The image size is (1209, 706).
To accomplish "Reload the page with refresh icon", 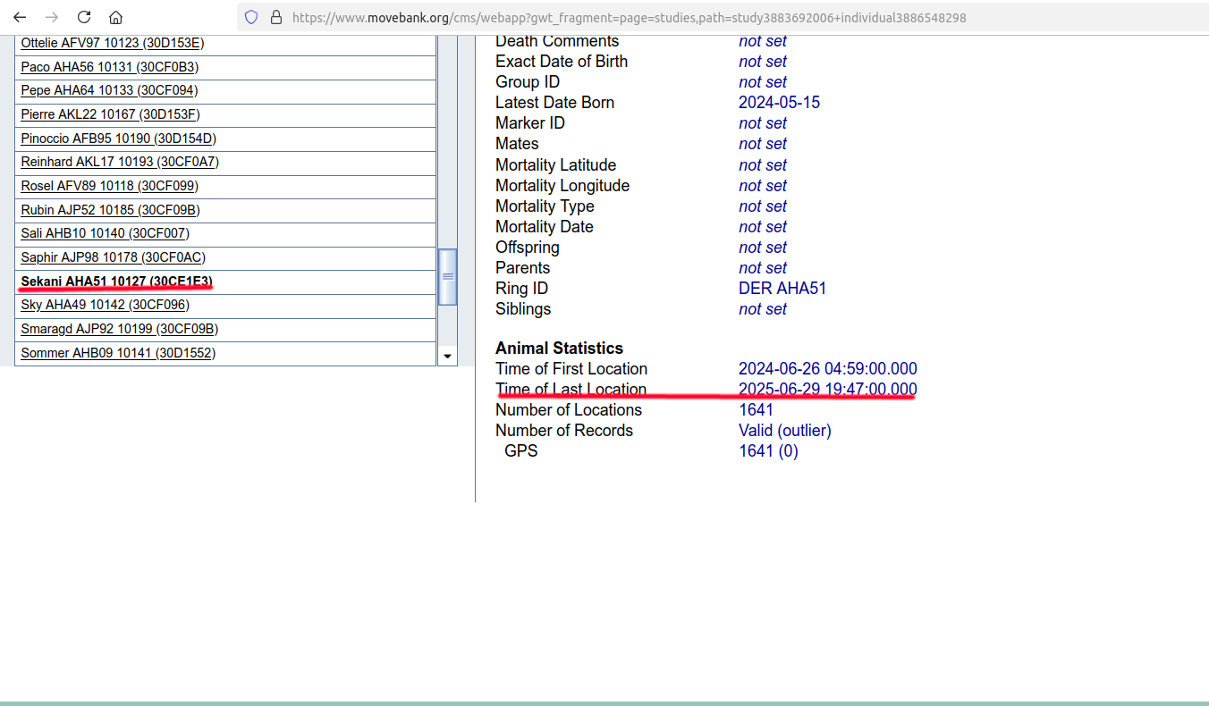I will [84, 17].
